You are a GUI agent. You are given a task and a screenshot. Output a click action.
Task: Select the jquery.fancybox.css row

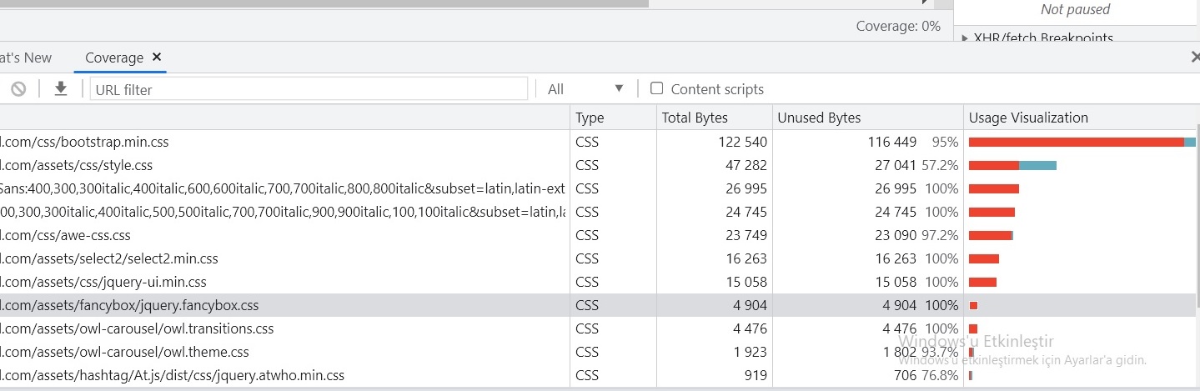click(x=600, y=305)
